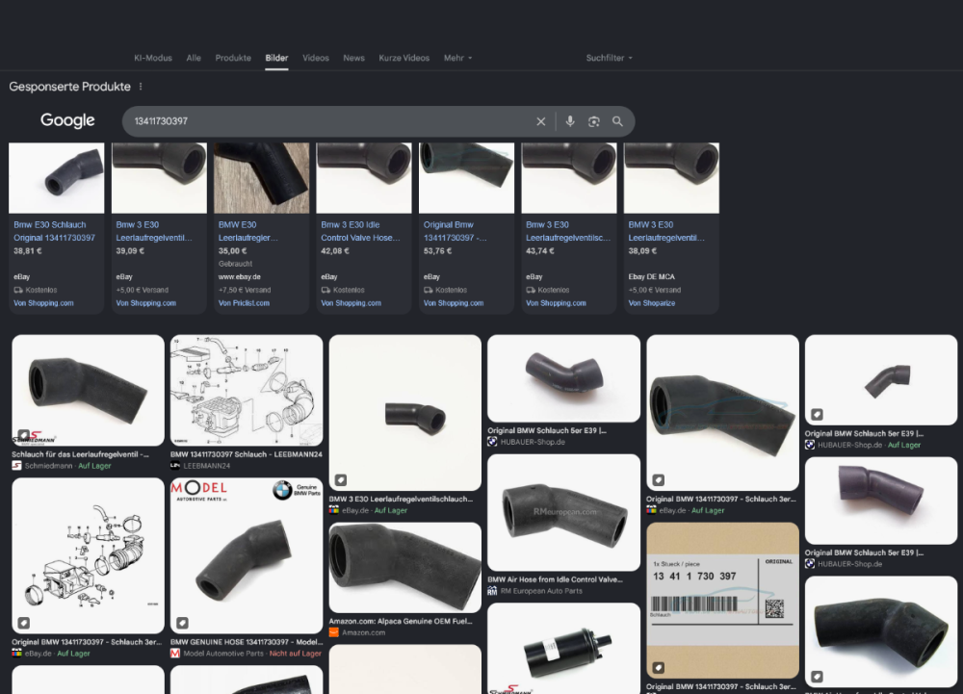
Task: Click product tag badge on part label image
Action: click(x=658, y=668)
